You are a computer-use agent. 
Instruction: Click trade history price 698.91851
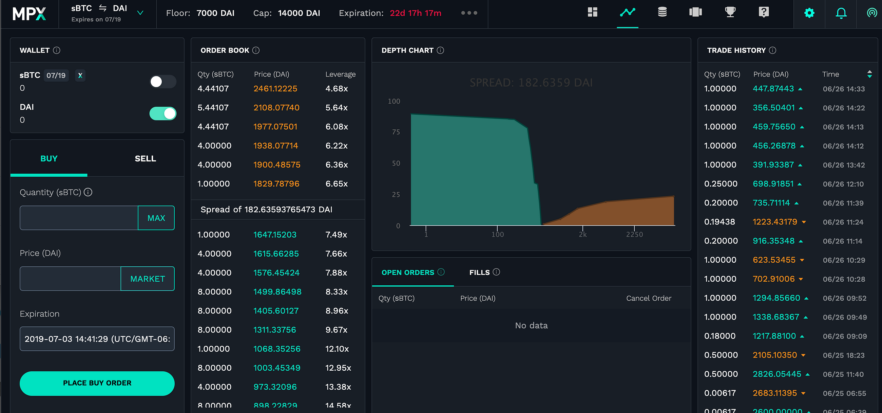pyautogui.click(x=773, y=184)
